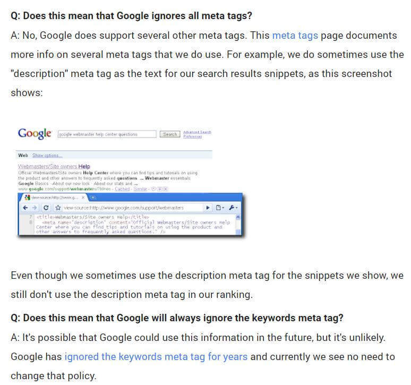Click the Chrome forward arrow
The image size is (411, 385).
click(35, 208)
